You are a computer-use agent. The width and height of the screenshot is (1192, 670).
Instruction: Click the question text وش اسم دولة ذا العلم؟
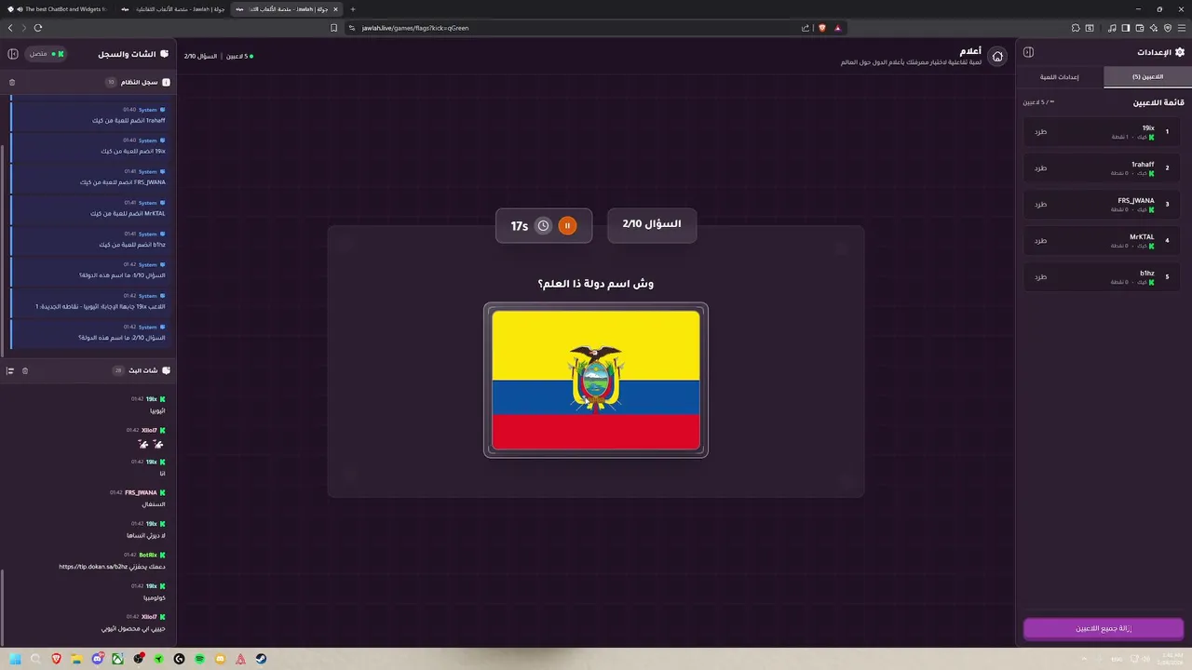point(596,284)
